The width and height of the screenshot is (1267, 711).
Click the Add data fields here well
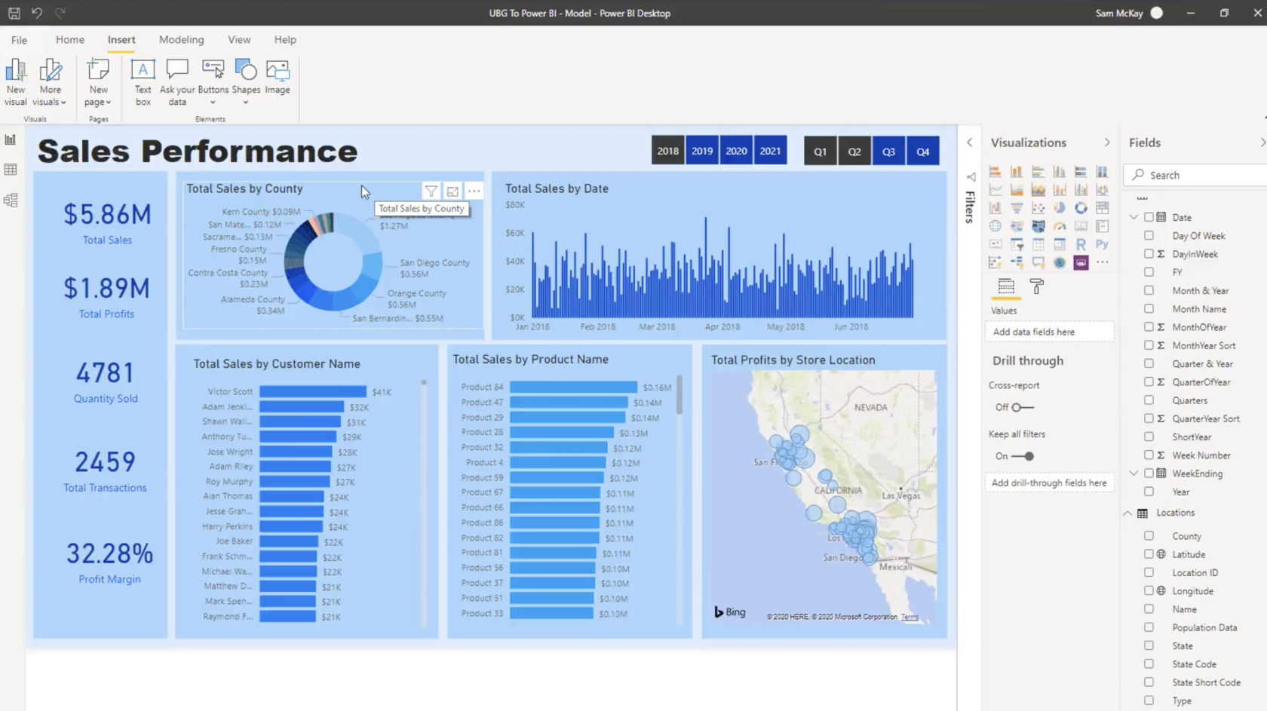(x=1049, y=332)
